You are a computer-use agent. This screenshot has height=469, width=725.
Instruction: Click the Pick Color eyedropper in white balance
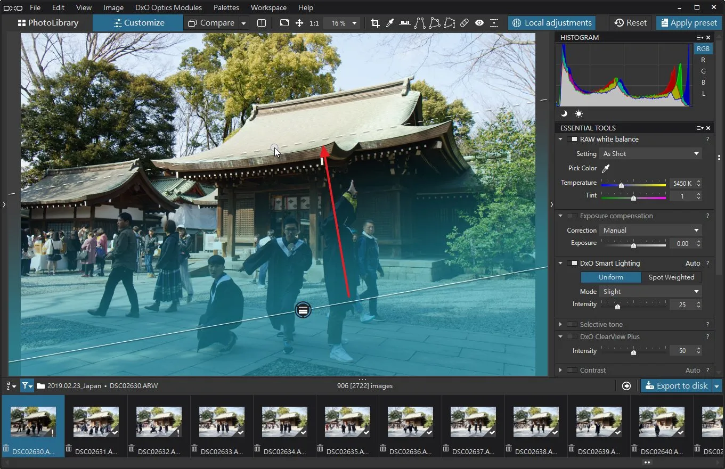click(605, 168)
